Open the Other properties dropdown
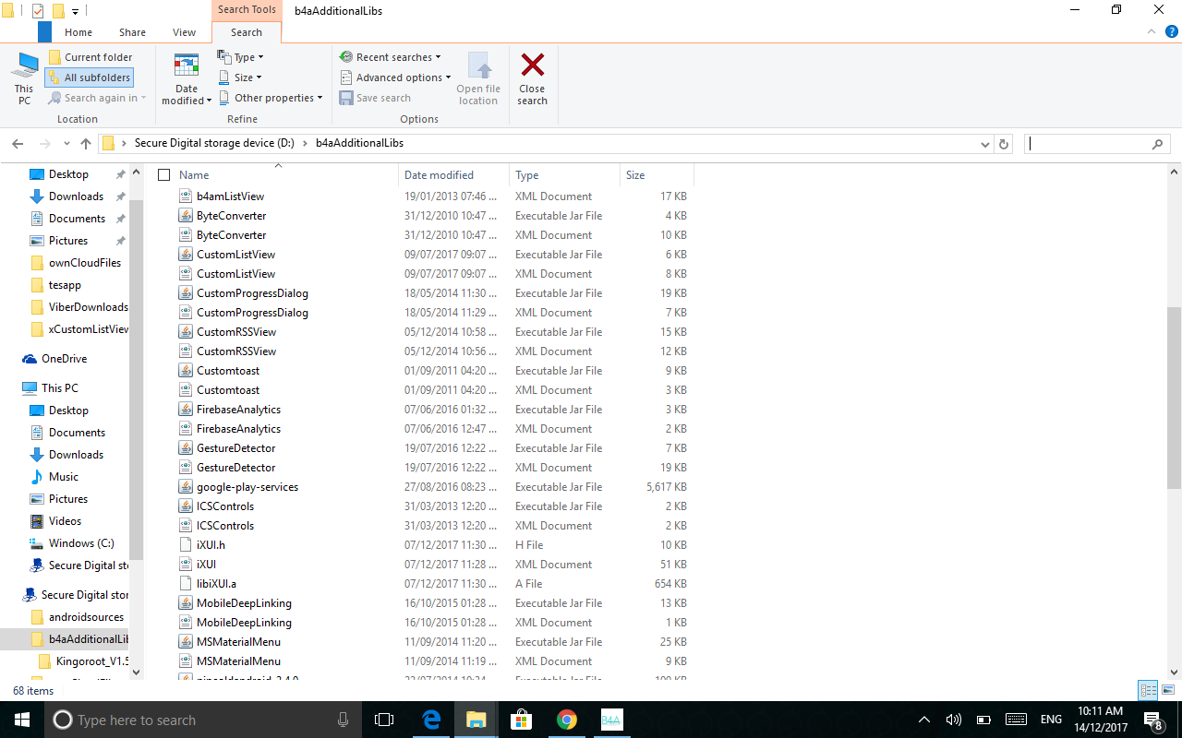This screenshot has height=738, width=1182. tap(270, 98)
